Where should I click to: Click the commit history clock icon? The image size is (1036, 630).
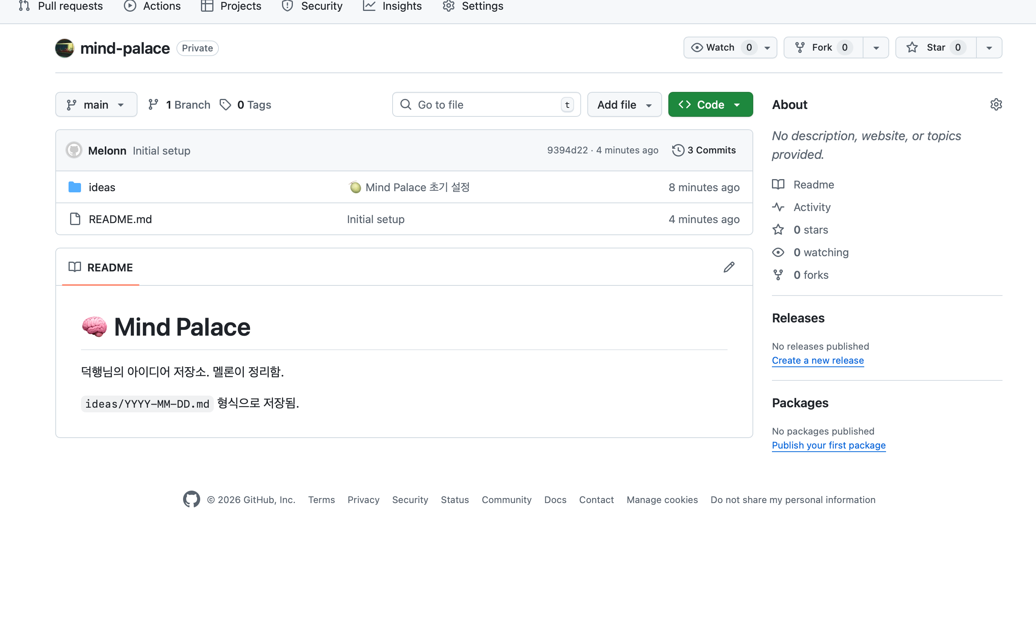pos(678,150)
